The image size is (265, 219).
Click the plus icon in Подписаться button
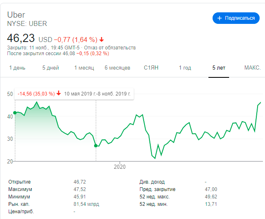click(x=219, y=18)
